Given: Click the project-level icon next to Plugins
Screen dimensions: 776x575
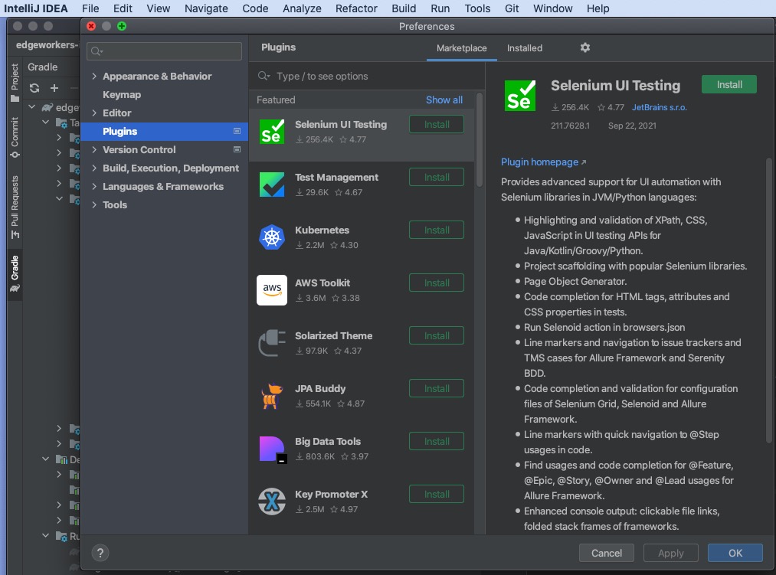Looking at the screenshot, I should pos(237,131).
